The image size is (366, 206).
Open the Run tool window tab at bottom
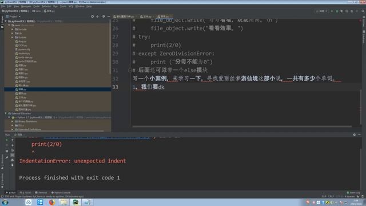click(11, 193)
